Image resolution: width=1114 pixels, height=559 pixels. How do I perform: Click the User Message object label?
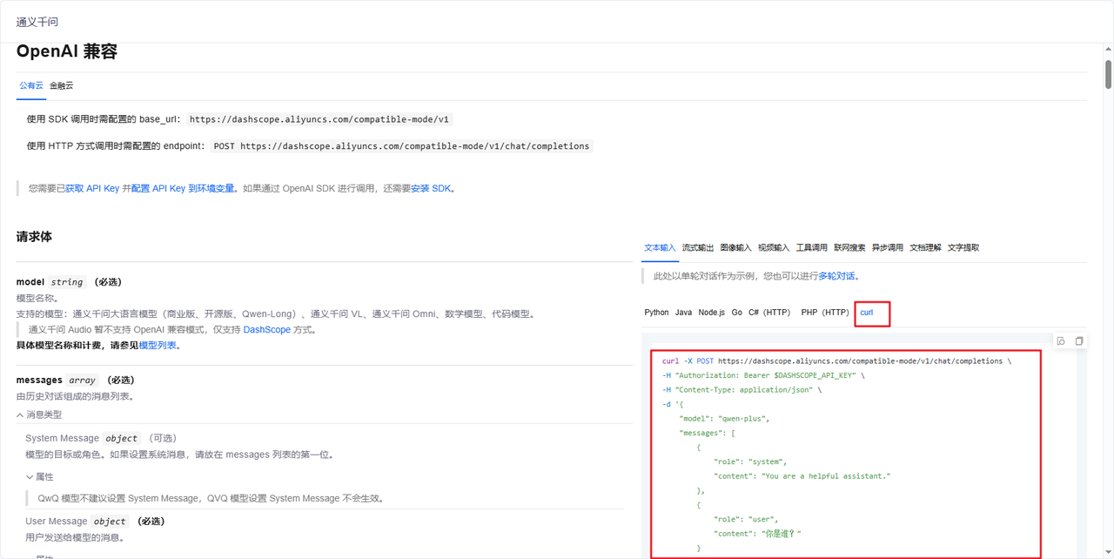(77, 522)
